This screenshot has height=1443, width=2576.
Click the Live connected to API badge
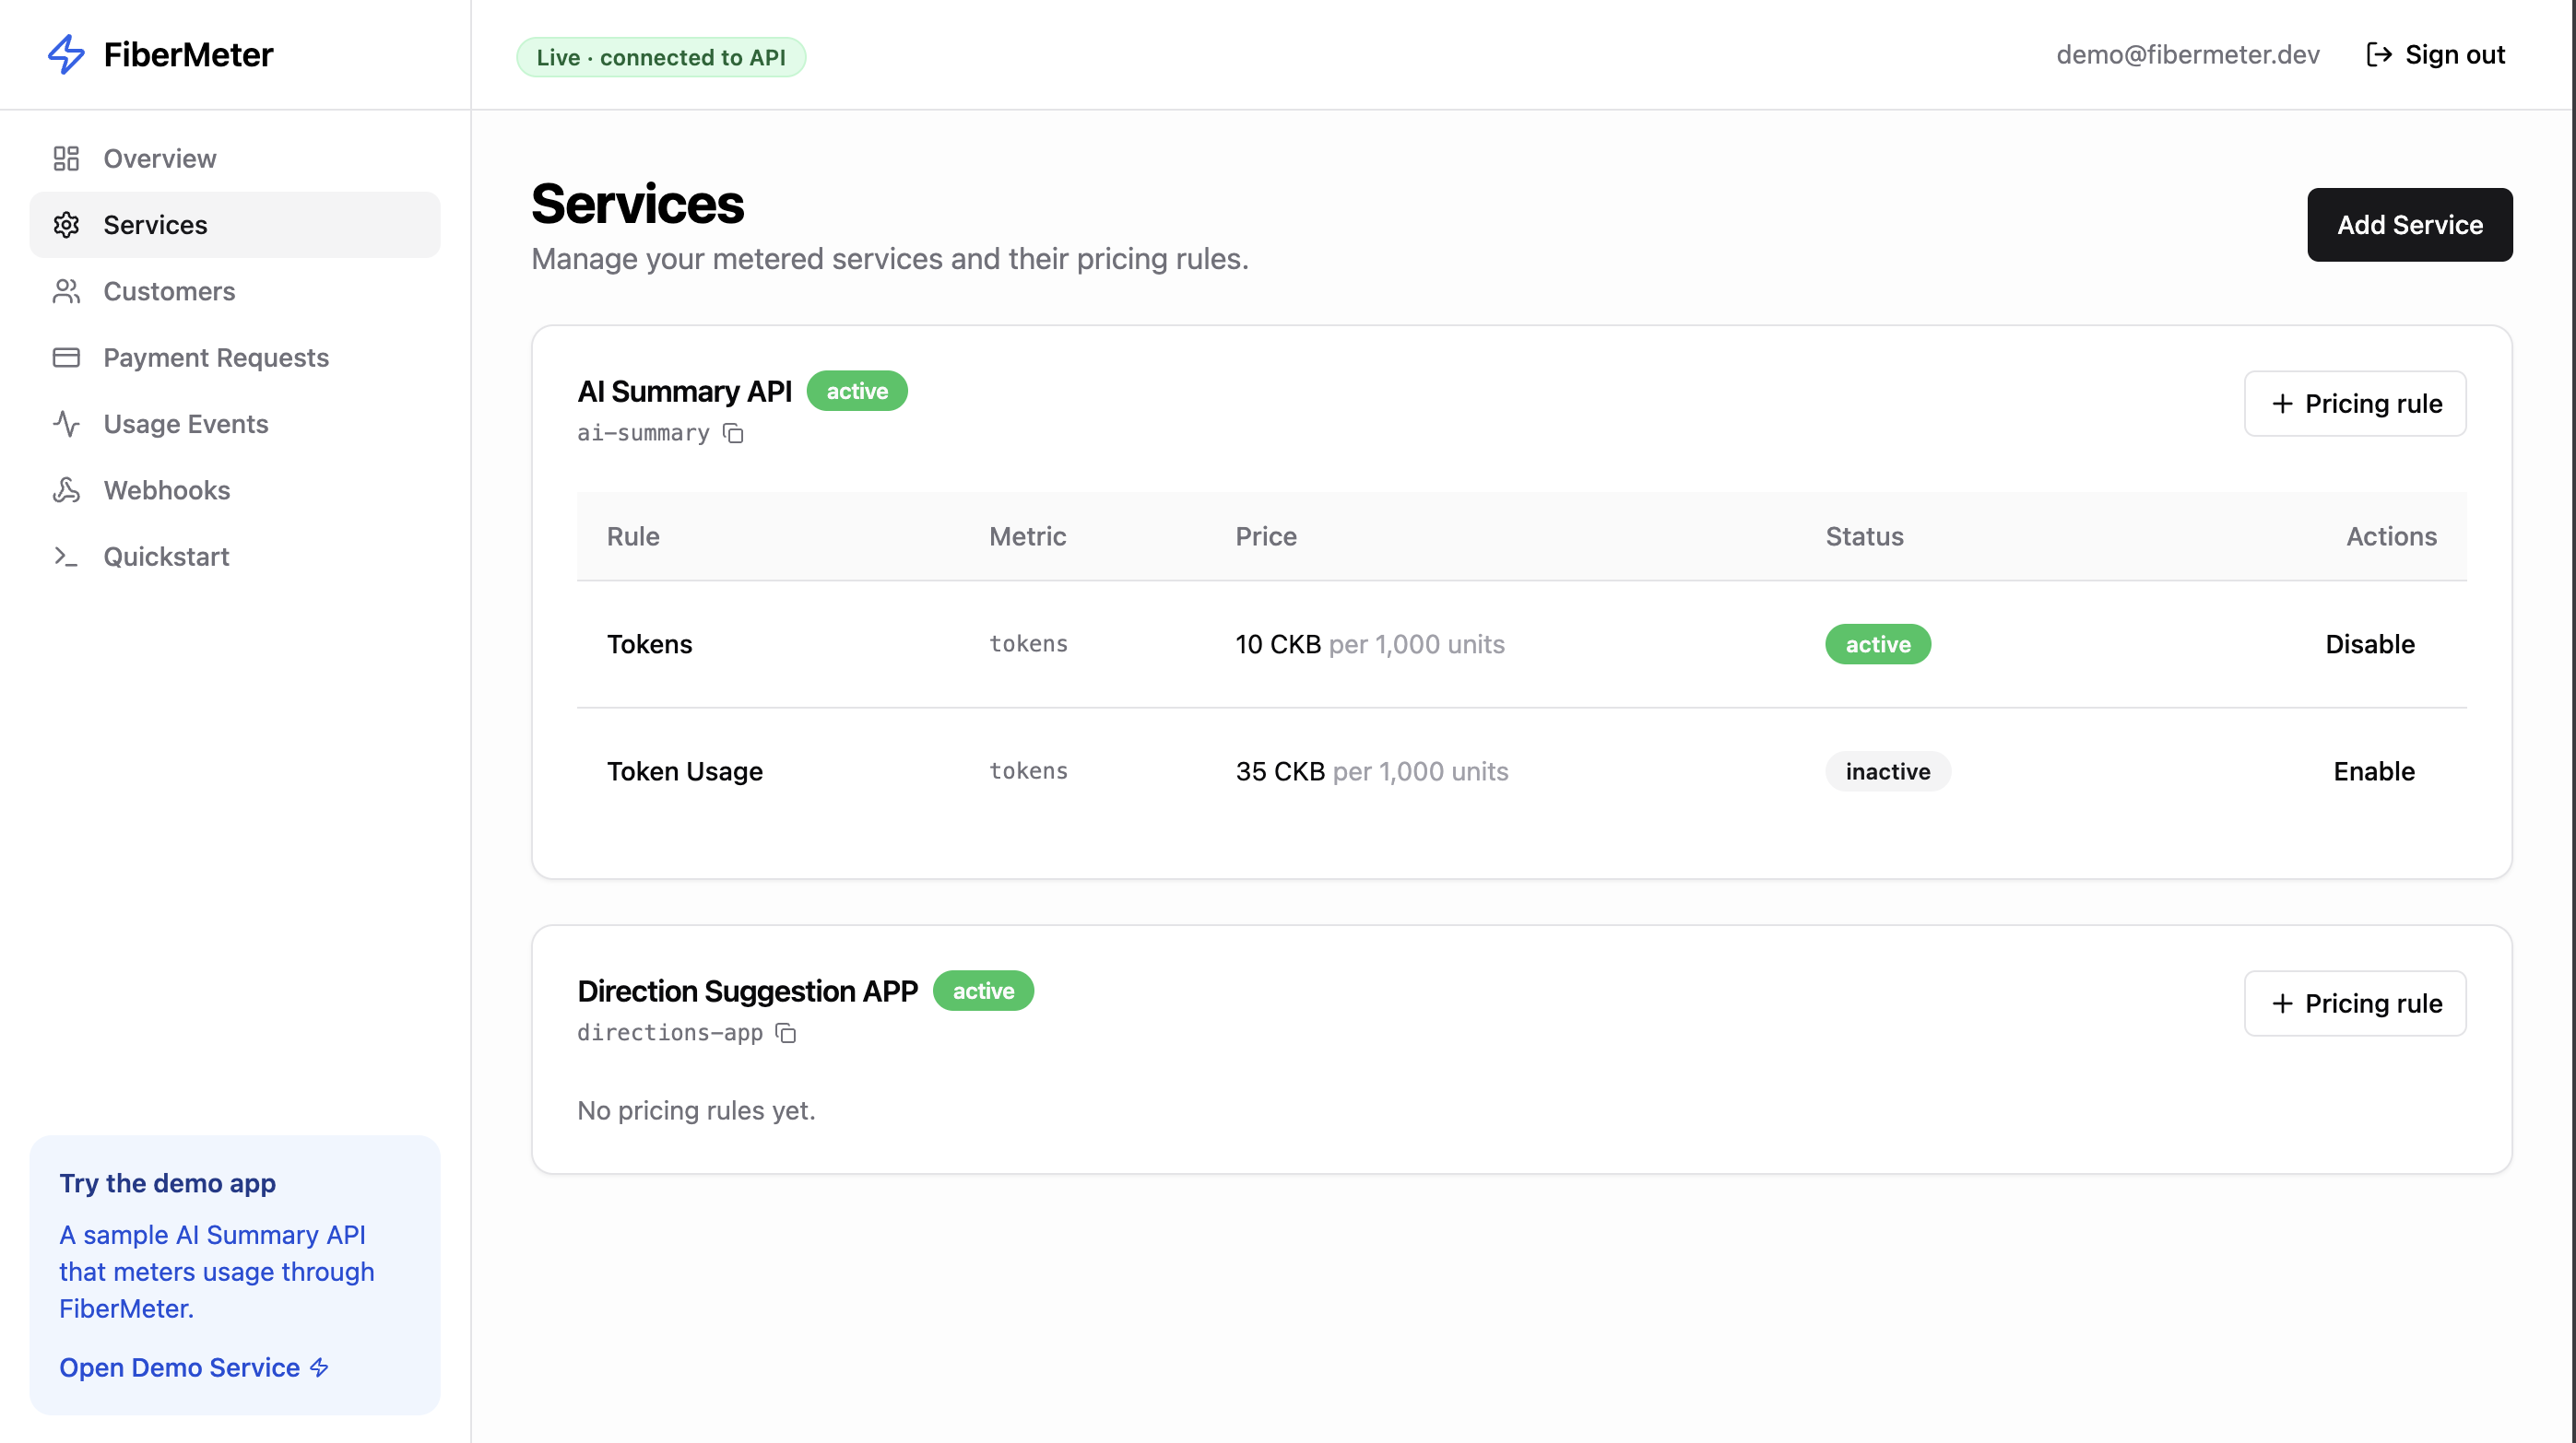coord(660,57)
